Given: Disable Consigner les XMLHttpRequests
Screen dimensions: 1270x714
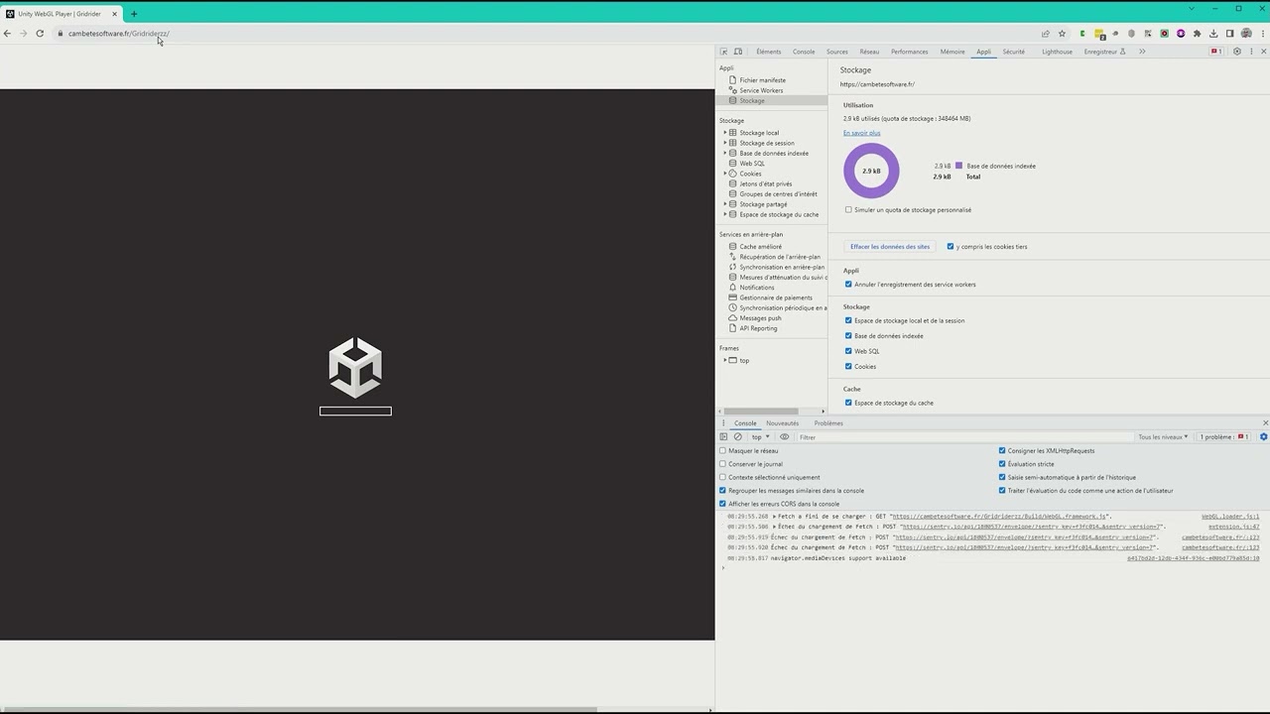Looking at the screenshot, I should [x=1002, y=451].
